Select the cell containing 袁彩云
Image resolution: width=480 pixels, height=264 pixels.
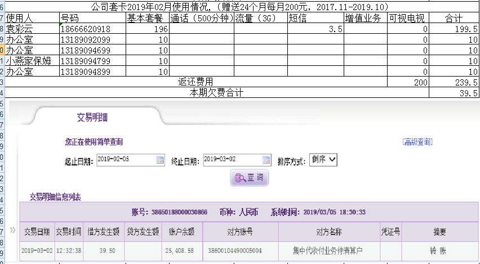click(32, 29)
